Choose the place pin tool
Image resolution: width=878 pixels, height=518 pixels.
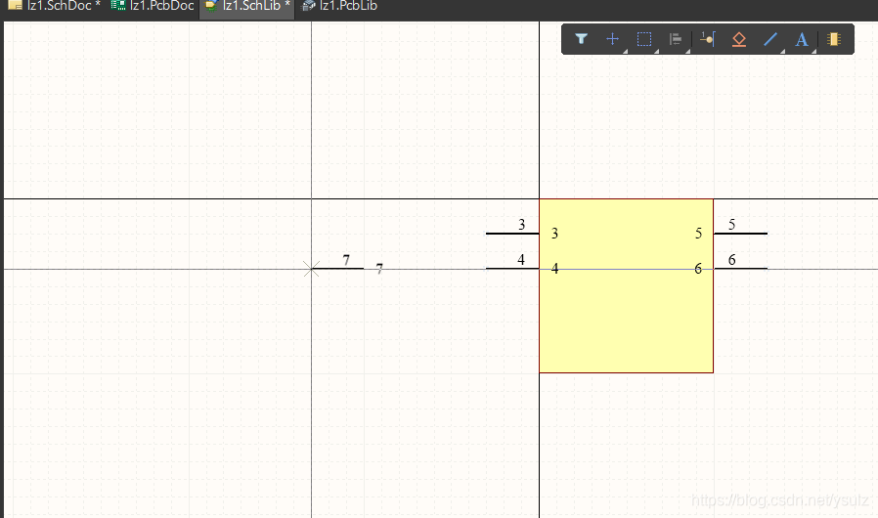[x=707, y=39]
